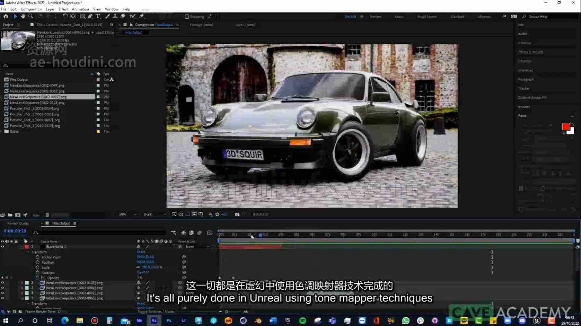The height and width of the screenshot is (326, 581).
Task: Select the Clone Stamp tool
Action: (x=115, y=16)
